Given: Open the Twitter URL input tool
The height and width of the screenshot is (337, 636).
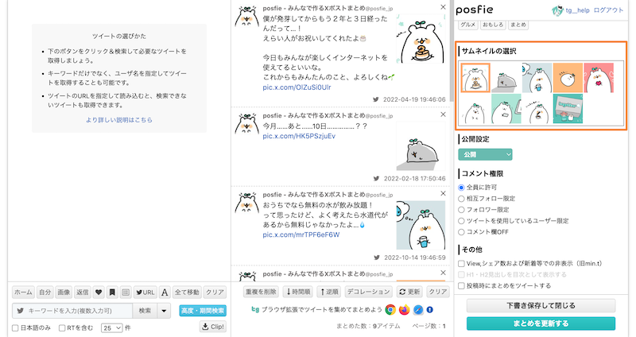Looking at the screenshot, I should coord(144,292).
